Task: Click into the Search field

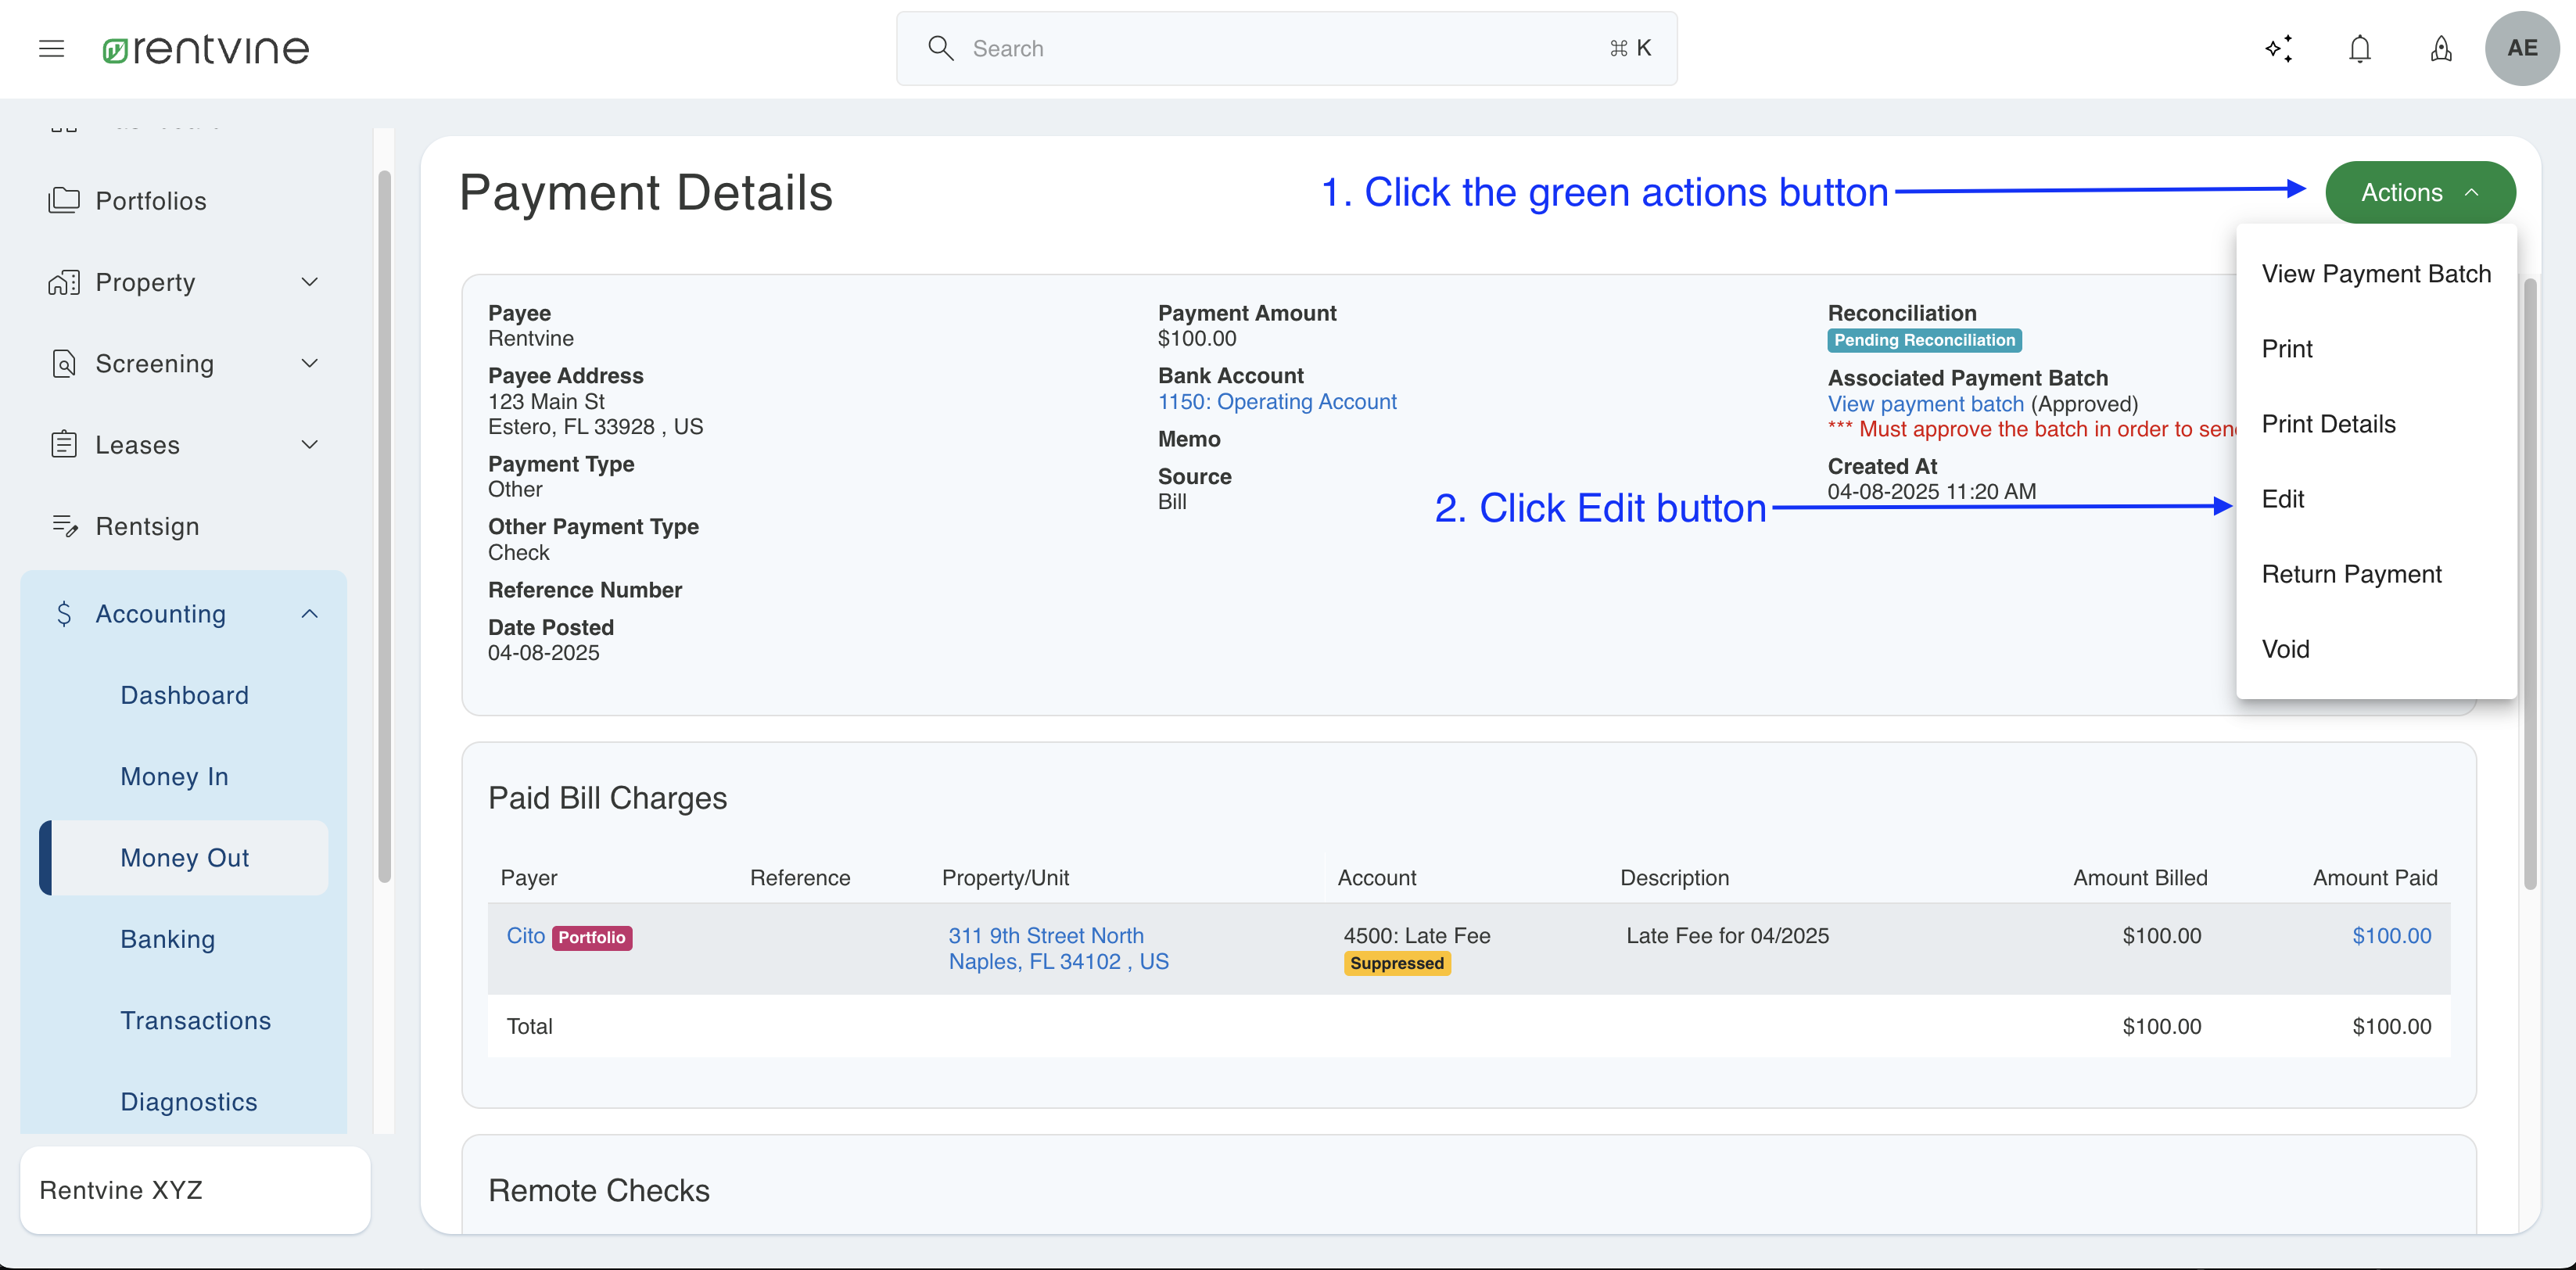Action: 1286,48
